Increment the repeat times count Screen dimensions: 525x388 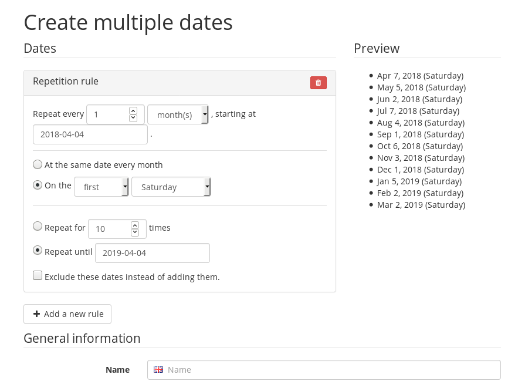coord(135,224)
